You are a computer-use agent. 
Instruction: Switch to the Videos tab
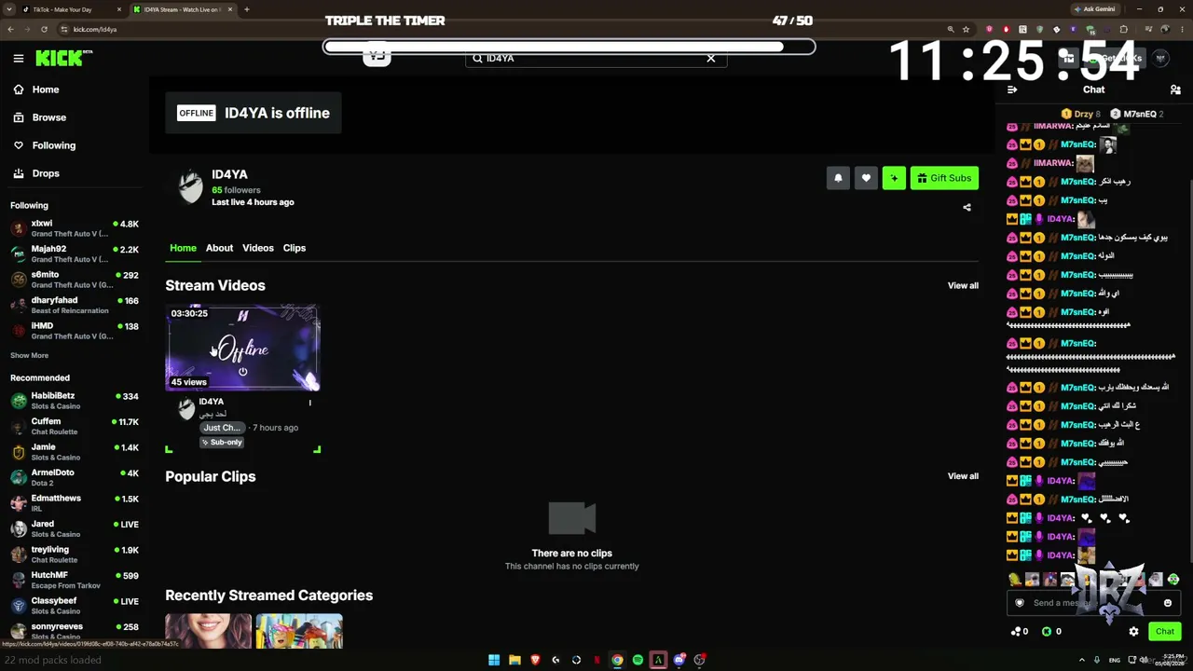(258, 248)
